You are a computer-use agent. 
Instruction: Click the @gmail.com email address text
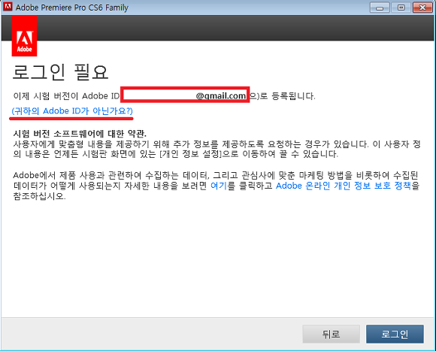click(x=221, y=96)
